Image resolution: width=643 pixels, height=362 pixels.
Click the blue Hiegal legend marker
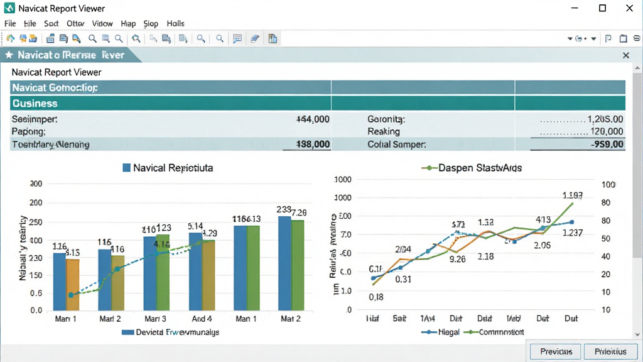point(429,332)
